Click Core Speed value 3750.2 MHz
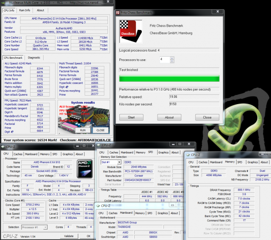 point(33,205)
